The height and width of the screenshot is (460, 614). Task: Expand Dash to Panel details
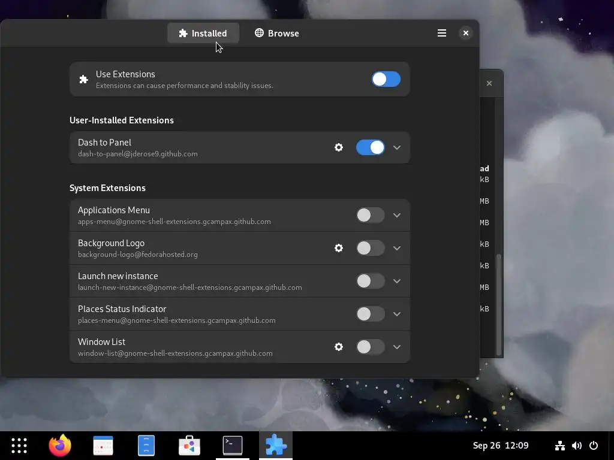397,147
